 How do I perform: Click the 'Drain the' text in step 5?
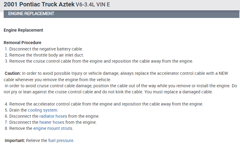[18, 110]
